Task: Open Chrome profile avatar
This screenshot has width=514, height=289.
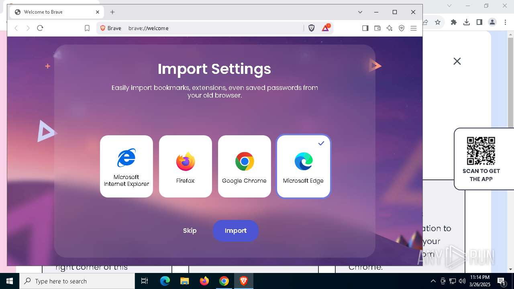Action: point(492,22)
